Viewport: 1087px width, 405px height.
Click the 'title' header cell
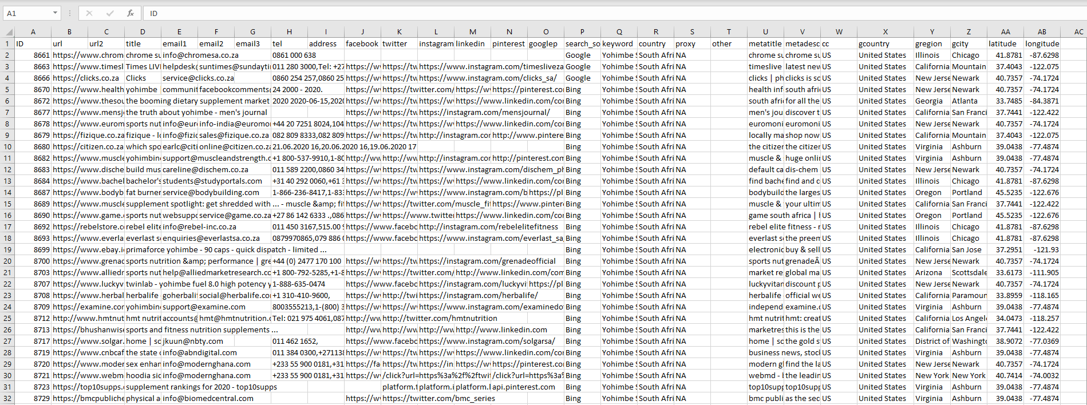tap(143, 43)
